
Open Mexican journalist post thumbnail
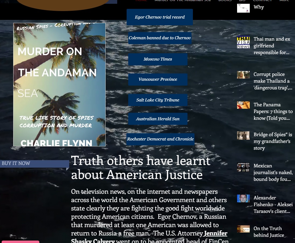tap(243, 167)
